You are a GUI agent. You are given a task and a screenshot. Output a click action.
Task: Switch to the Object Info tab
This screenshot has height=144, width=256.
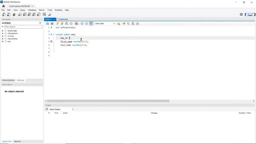7,141
